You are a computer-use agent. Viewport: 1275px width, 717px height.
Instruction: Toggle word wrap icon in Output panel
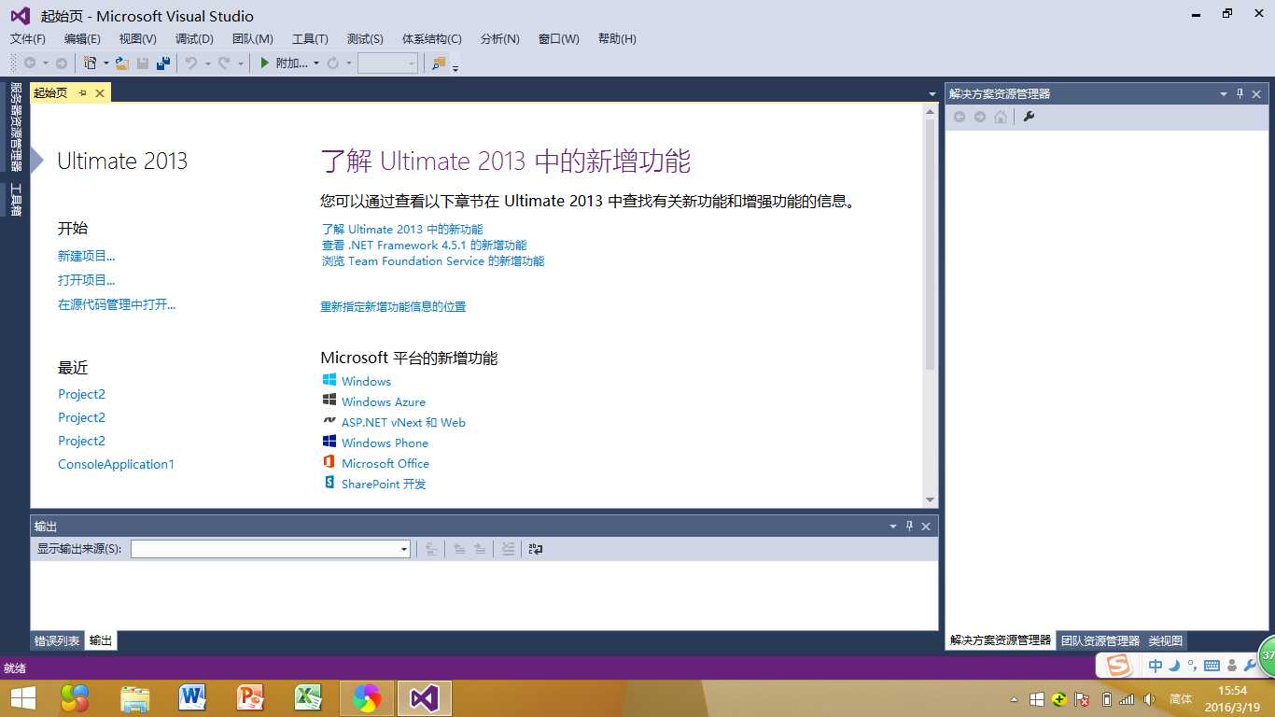(x=536, y=549)
